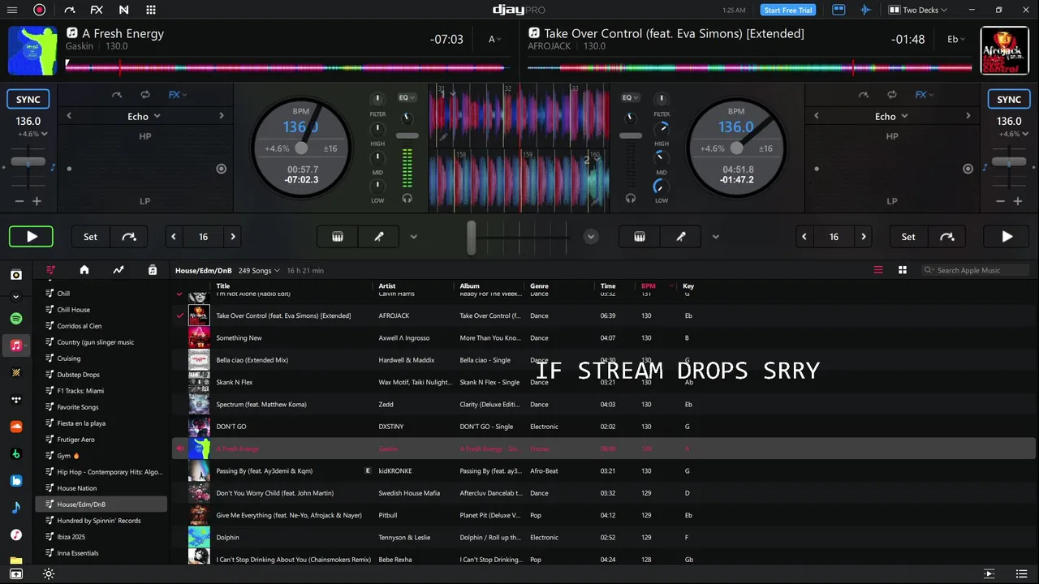Screen dimensions: 1039x584
Task: Open left deck microphone icon
Action: click(x=378, y=237)
